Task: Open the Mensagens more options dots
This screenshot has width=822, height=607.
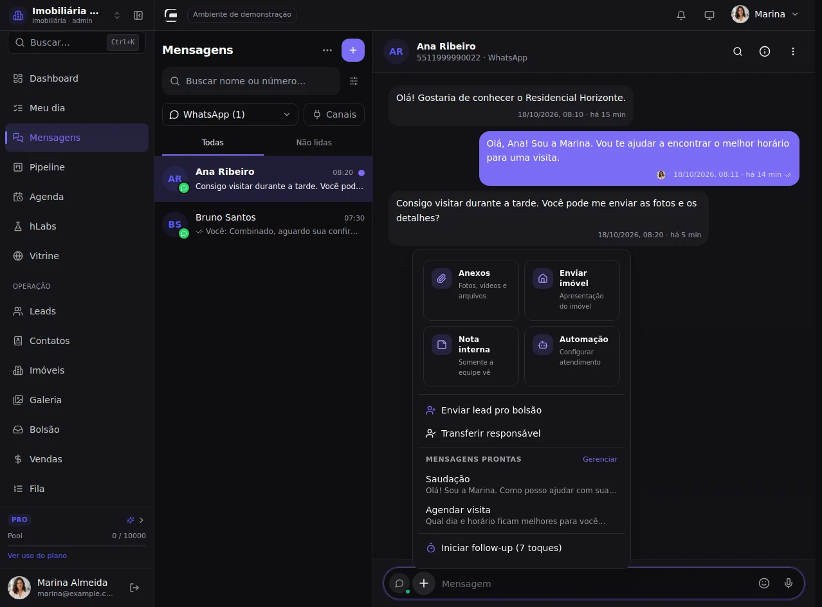Action: tap(327, 50)
